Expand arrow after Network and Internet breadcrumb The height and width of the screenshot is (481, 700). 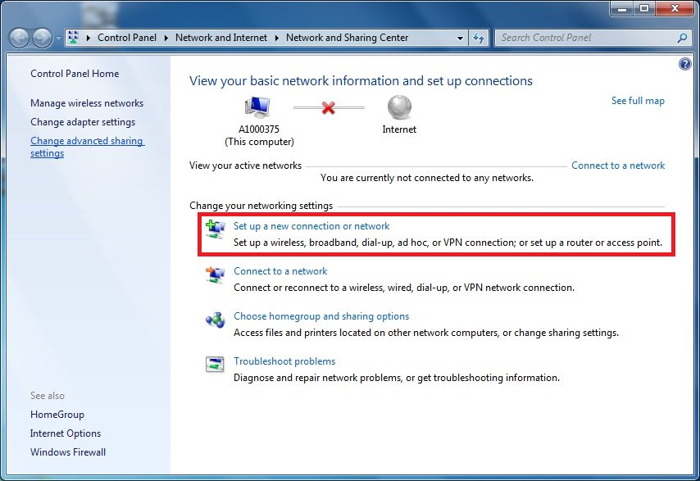click(279, 38)
